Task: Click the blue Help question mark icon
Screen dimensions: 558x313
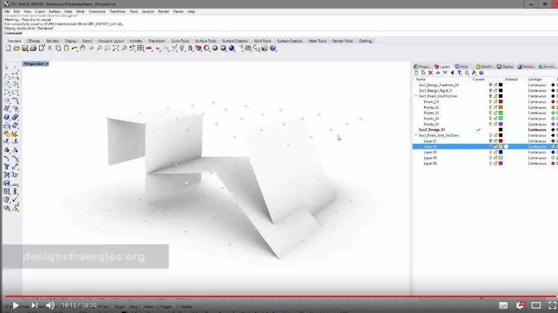Action: pyautogui.click(x=273, y=48)
